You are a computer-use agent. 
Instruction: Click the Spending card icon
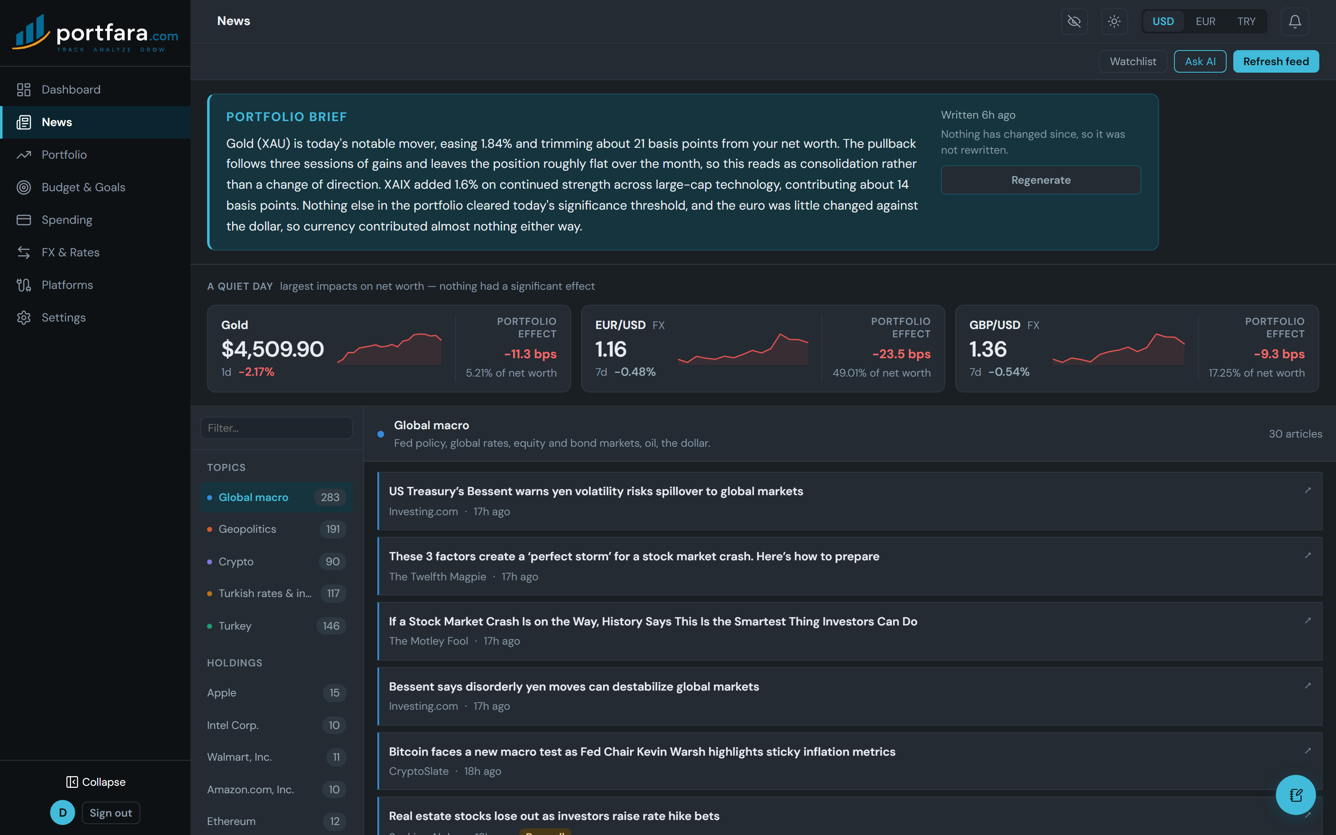point(23,220)
